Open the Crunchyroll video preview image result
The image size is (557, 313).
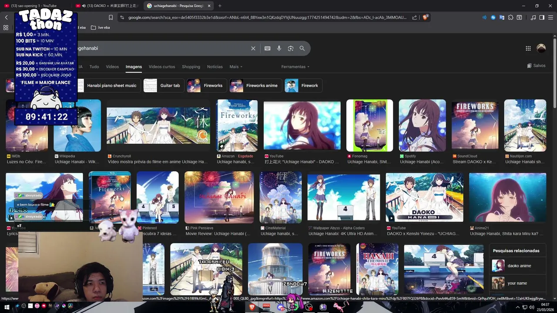pyautogui.click(x=158, y=126)
